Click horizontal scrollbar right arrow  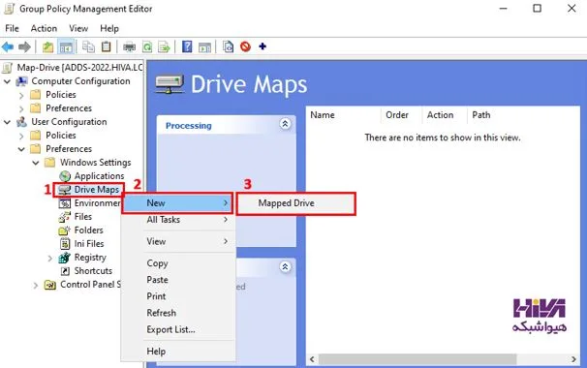click(573, 359)
